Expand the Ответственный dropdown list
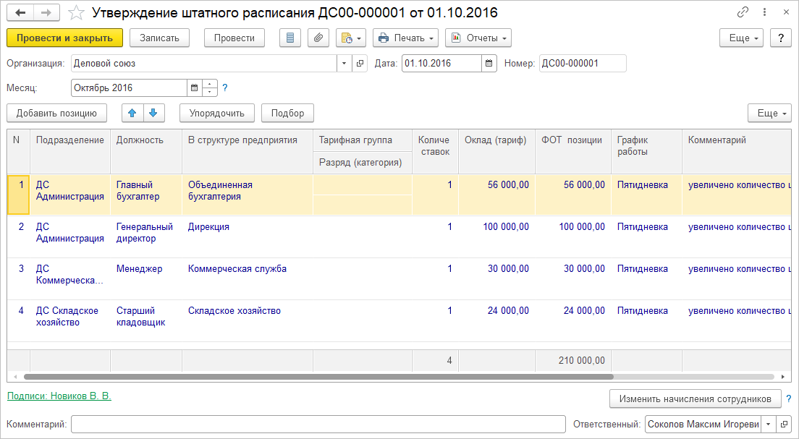Screen dimensions: 799x439 [768, 425]
